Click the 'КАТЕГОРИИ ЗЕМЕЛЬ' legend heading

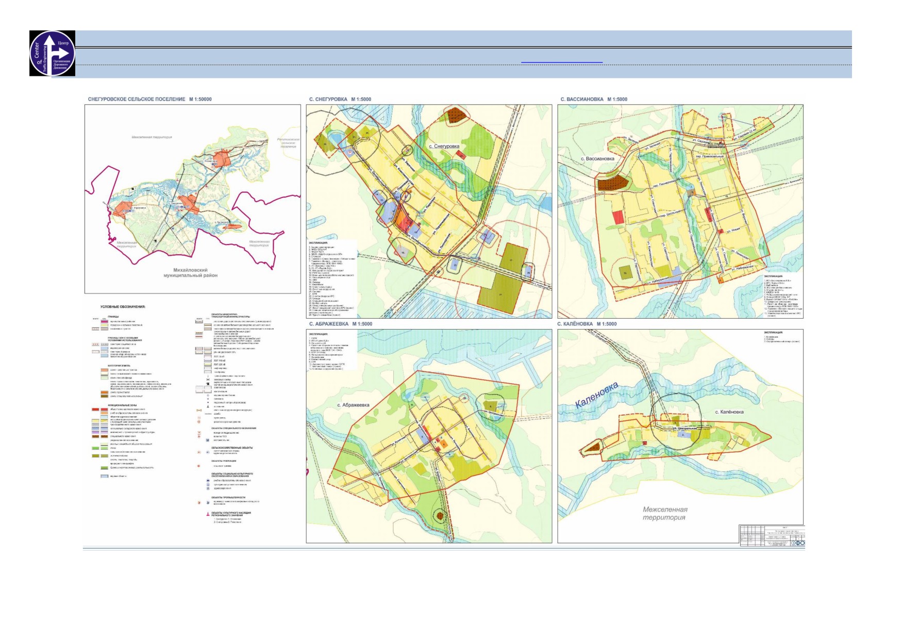pos(119,366)
